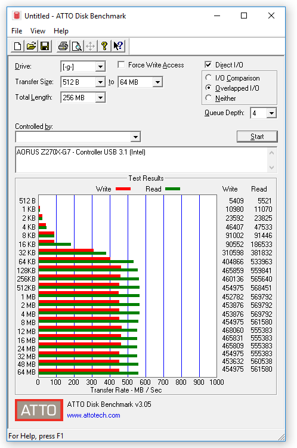Click the status bar text For Help, press F1
Image resolution: width=297 pixels, height=448 pixels.
[36, 435]
